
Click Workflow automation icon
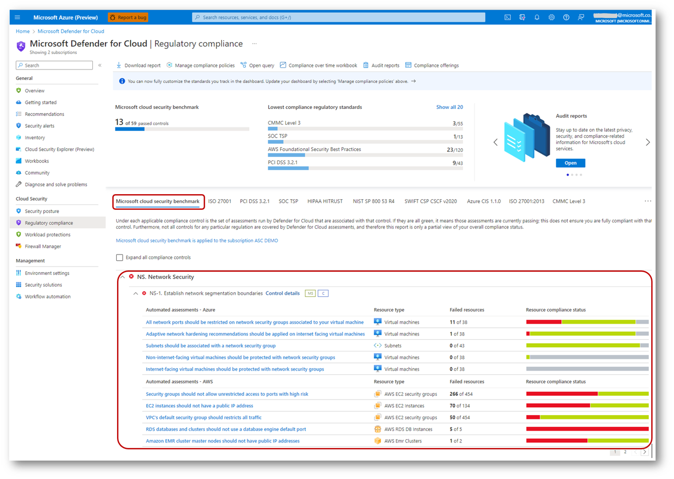pos(18,296)
